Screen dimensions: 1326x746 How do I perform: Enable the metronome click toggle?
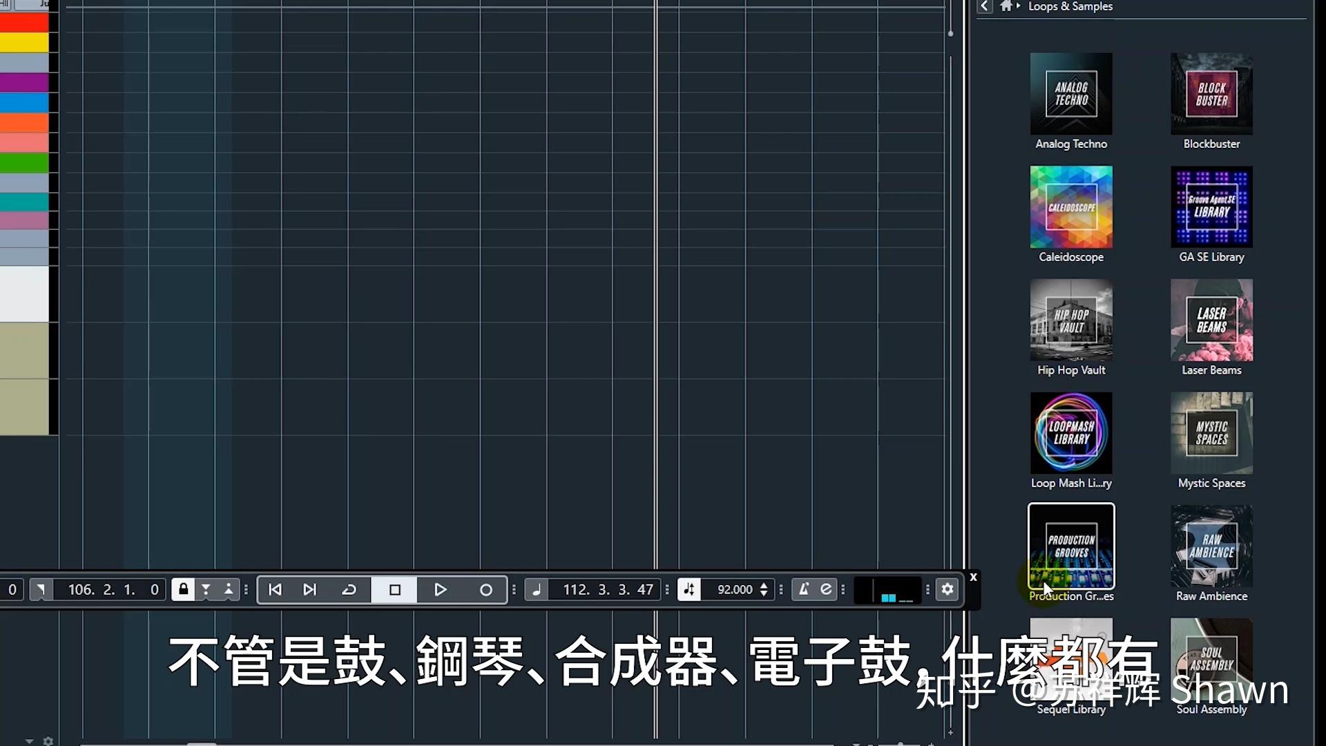click(804, 589)
